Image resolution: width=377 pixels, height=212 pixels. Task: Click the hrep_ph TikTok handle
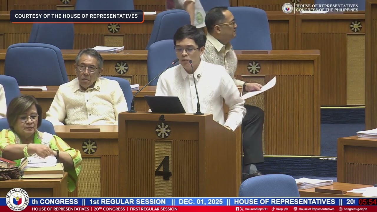(282, 209)
